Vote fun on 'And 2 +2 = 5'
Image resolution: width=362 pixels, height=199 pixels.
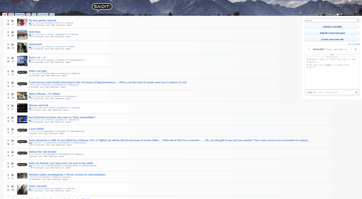(13, 58)
